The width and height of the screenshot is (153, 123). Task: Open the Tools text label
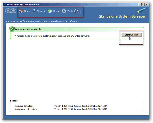[x=70, y=11]
